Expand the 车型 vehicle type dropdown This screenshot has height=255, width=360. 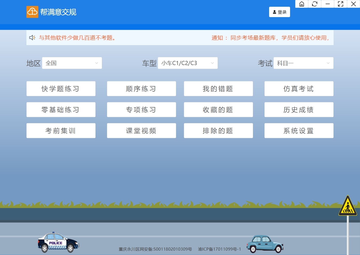[188, 63]
